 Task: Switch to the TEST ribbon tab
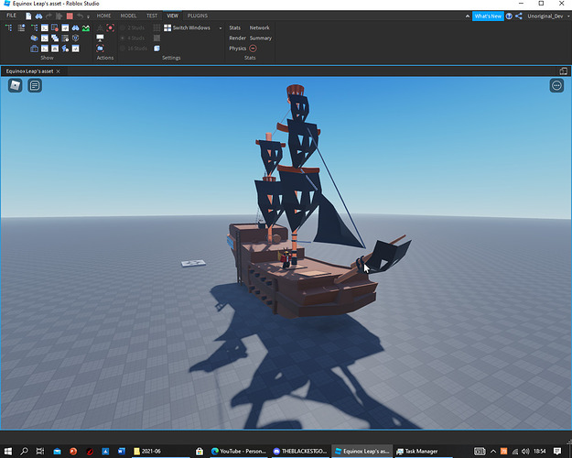click(x=152, y=16)
